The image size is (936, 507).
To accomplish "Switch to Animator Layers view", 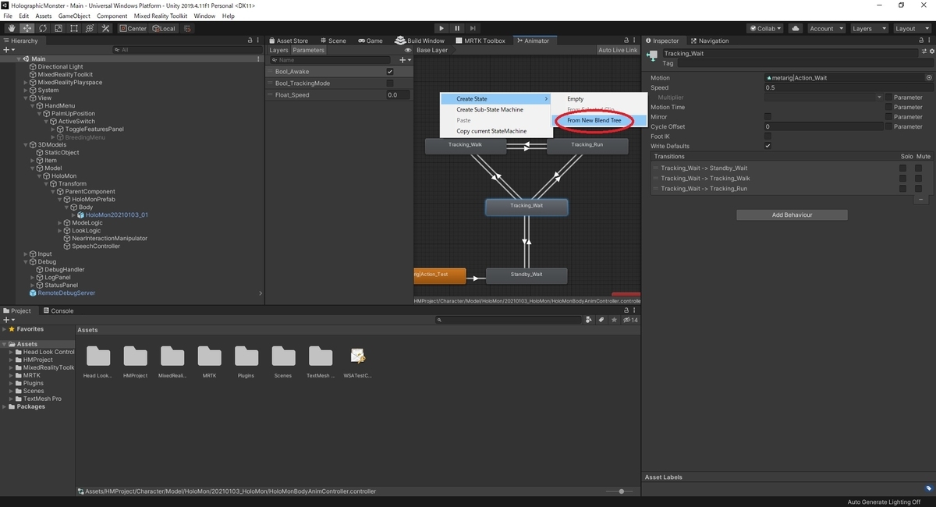I will click(278, 50).
